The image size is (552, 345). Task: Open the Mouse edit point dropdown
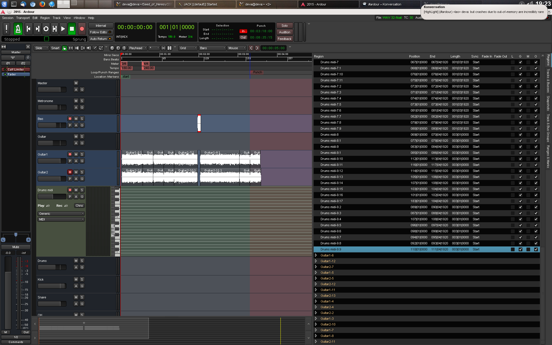[237, 48]
